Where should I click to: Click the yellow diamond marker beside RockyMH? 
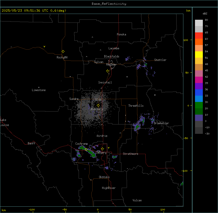tap(63, 51)
